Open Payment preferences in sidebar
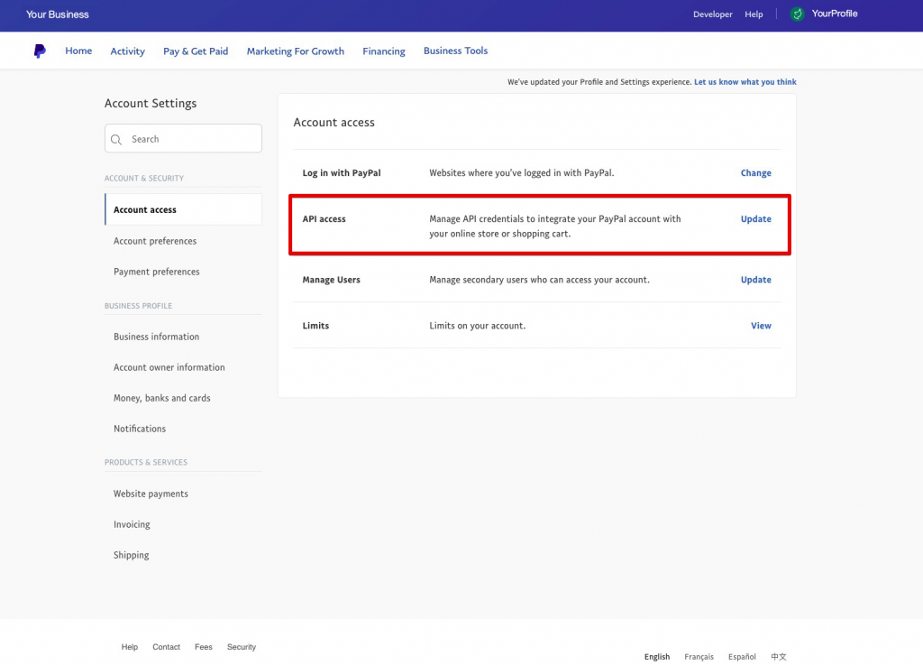Screen dimensions: 923x665 (x=157, y=272)
